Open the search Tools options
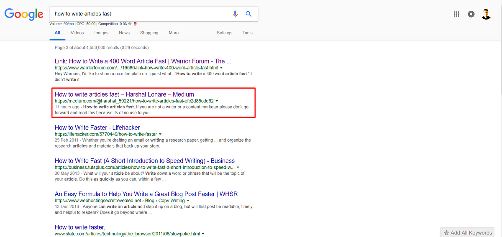 coord(248,33)
